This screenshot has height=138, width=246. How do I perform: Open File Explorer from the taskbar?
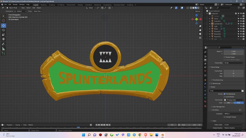pos(151,135)
